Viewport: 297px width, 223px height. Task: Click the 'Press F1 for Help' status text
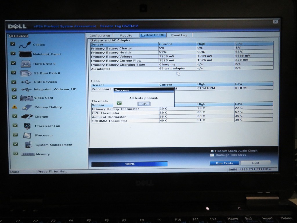click(x=52, y=171)
